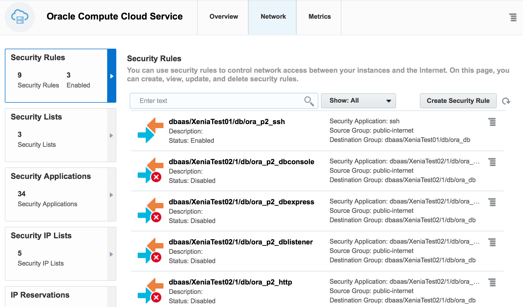Click rule name dbaas/XeniaTest01/db/ora_p2_ssh
Viewport: 523px width, 307px height.
[227, 122]
